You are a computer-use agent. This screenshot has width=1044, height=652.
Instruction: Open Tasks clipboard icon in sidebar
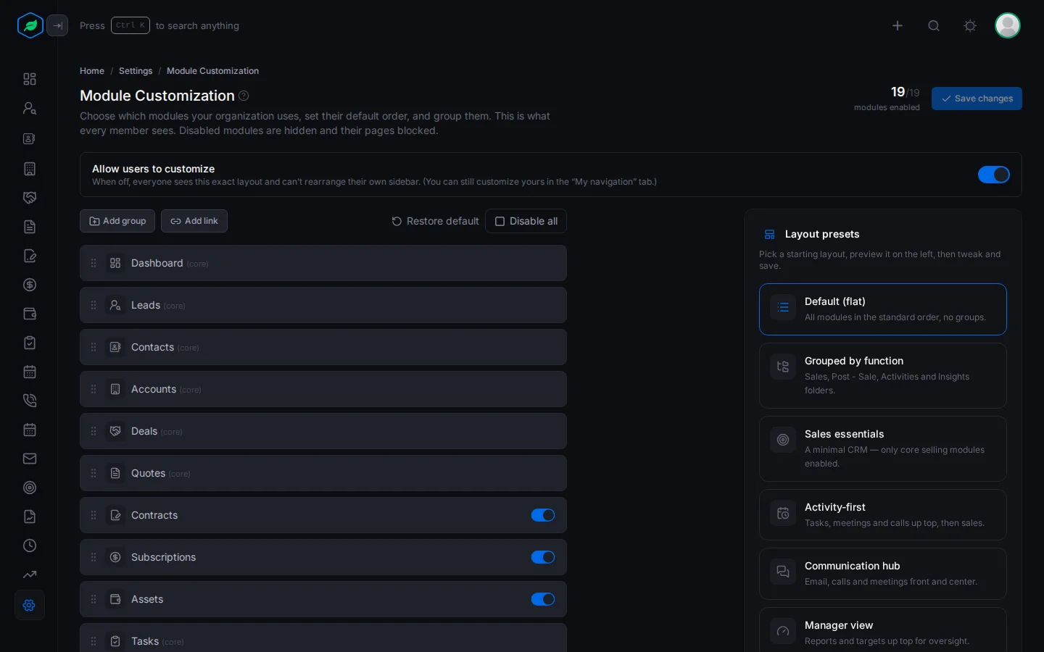point(30,343)
